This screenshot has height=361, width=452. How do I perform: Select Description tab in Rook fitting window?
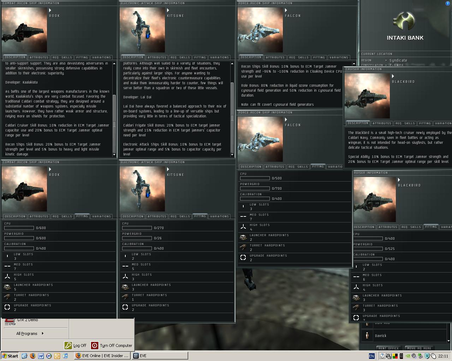pyautogui.click(x=15, y=216)
